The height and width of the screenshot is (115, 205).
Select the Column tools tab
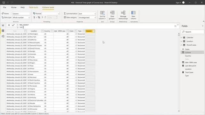48,7
